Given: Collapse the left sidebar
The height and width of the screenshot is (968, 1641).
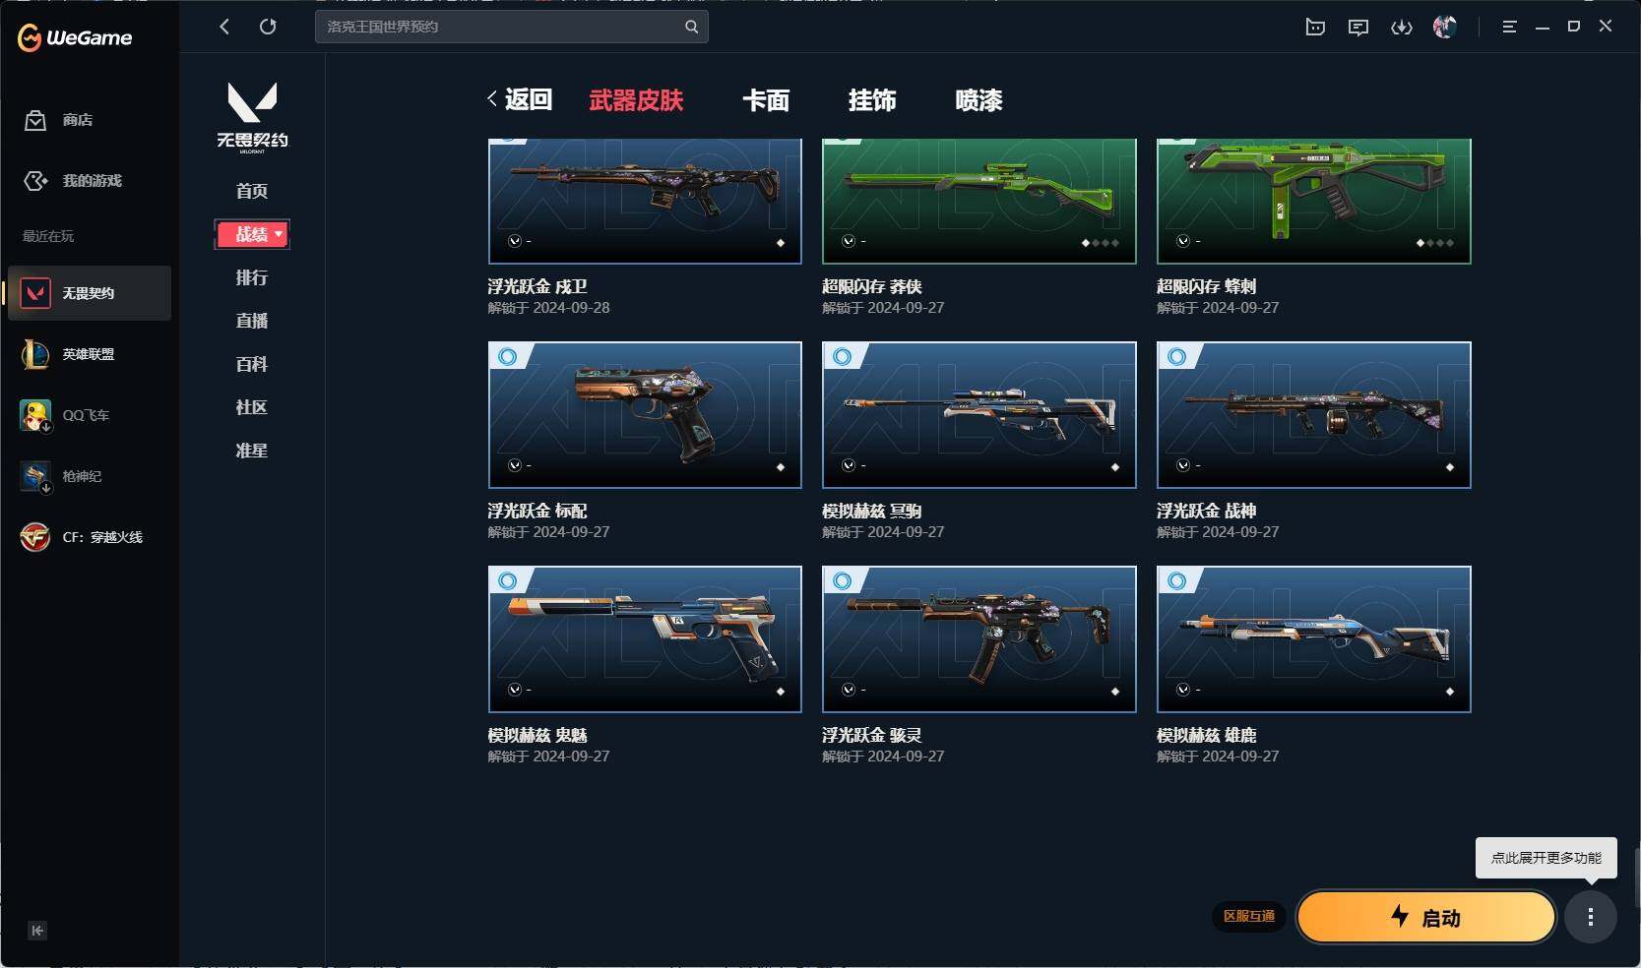Looking at the screenshot, I should click(37, 931).
